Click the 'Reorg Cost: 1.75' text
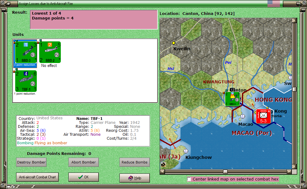 coord(122,130)
